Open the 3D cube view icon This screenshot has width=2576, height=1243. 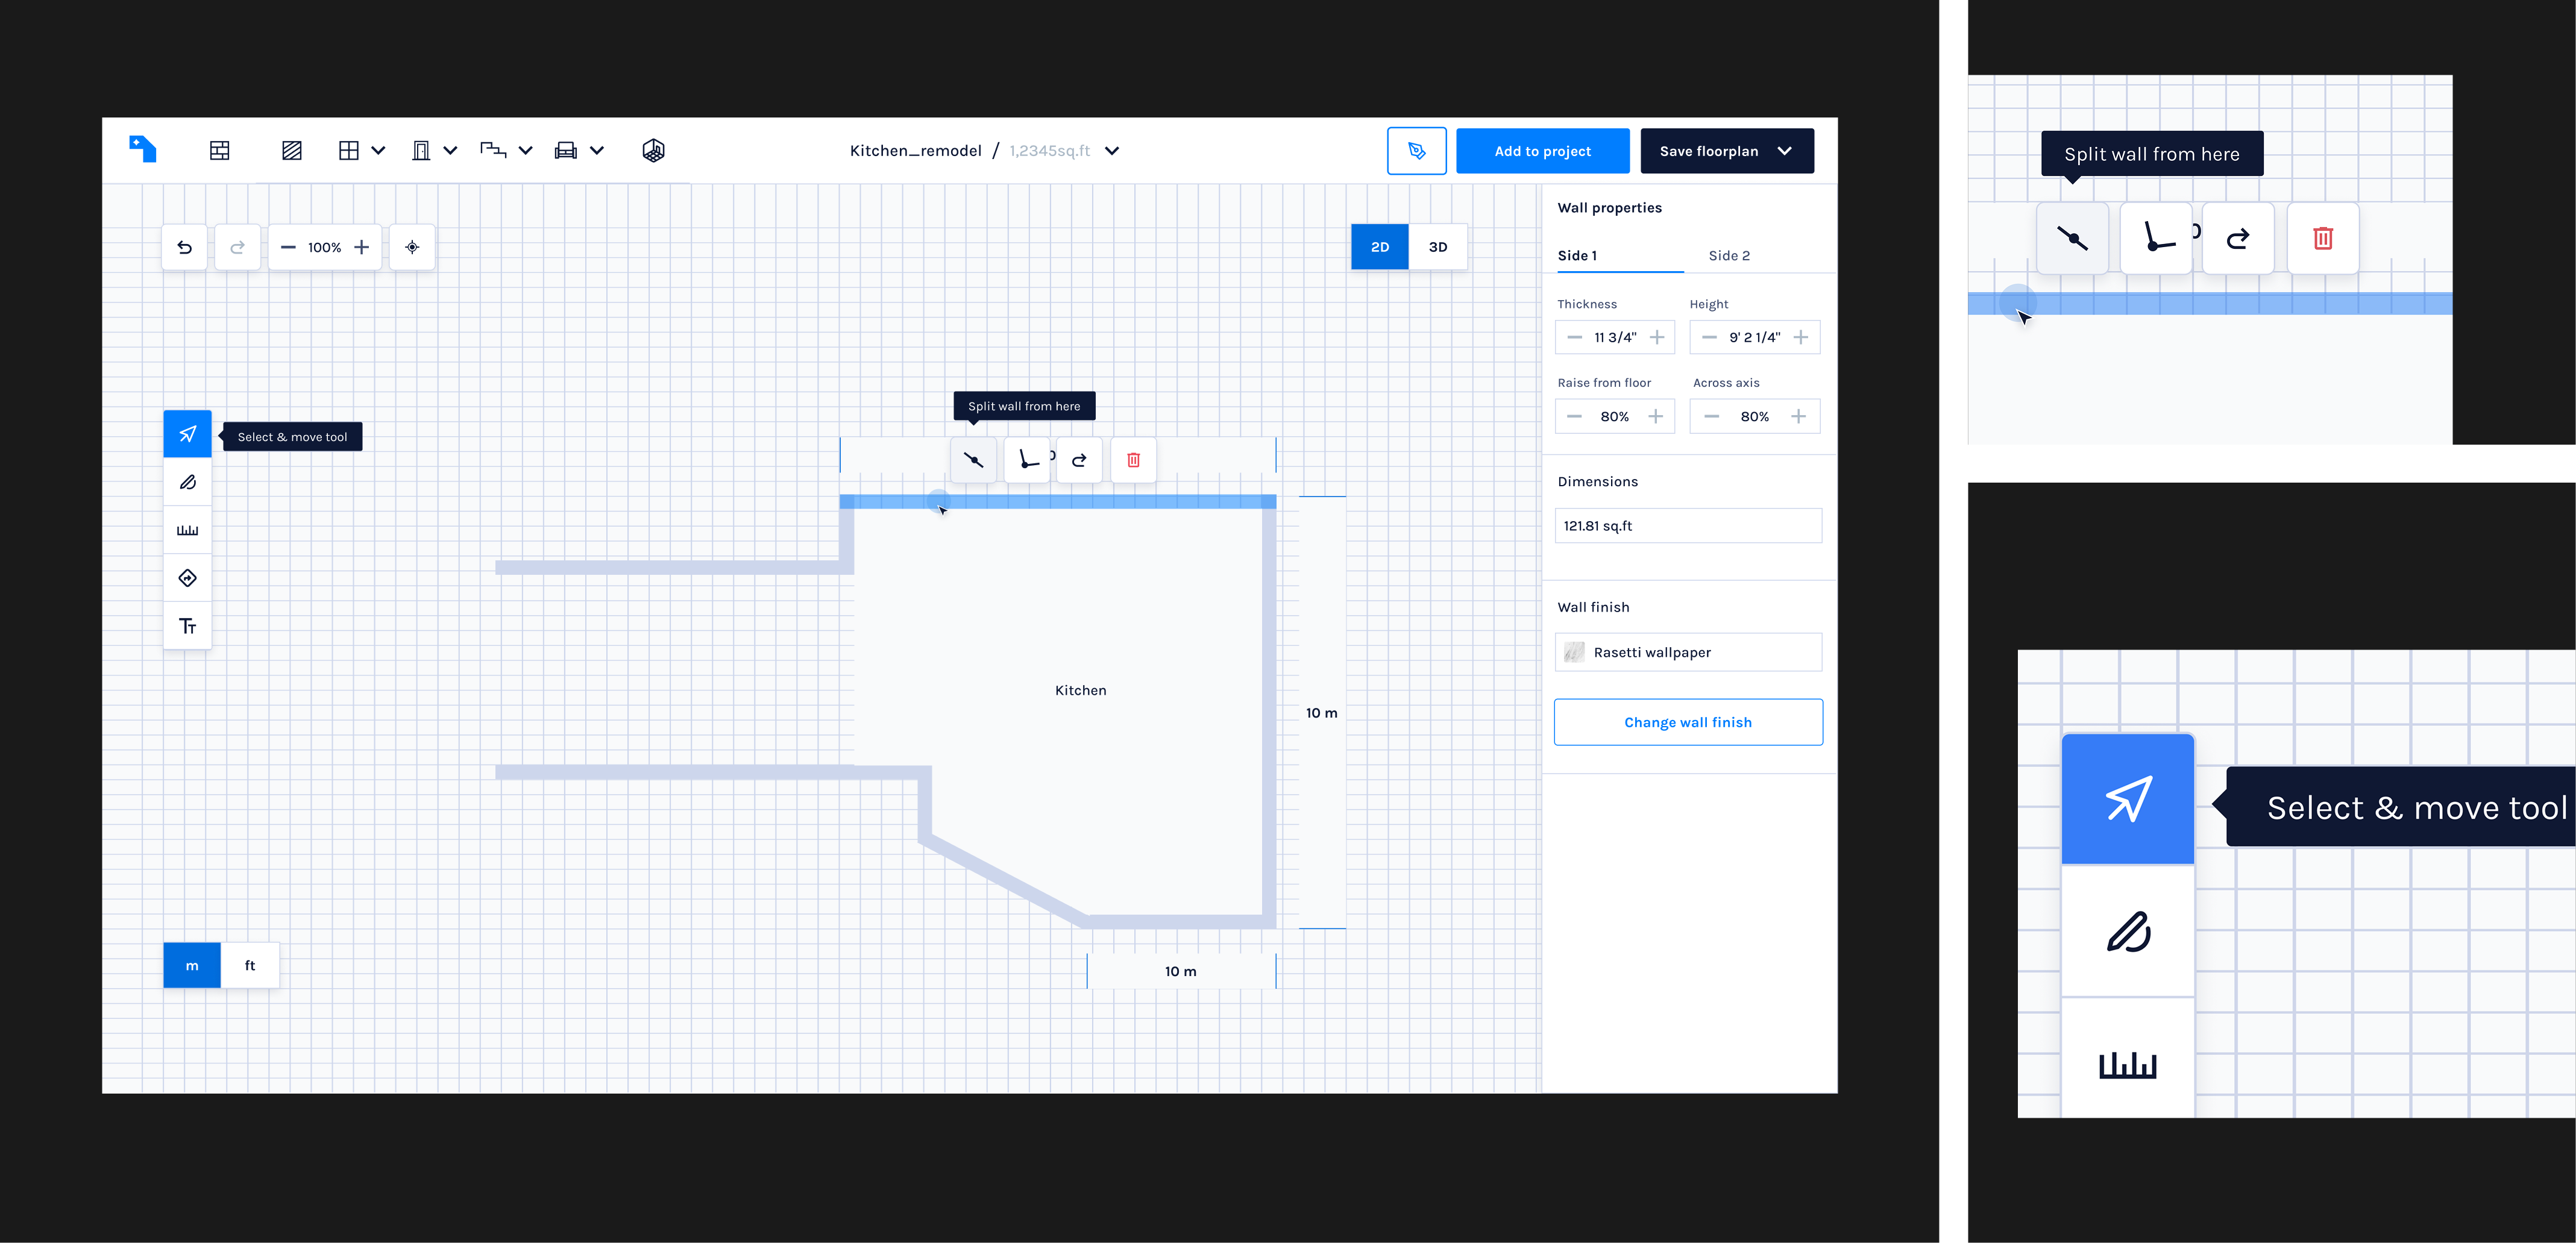coord(653,151)
